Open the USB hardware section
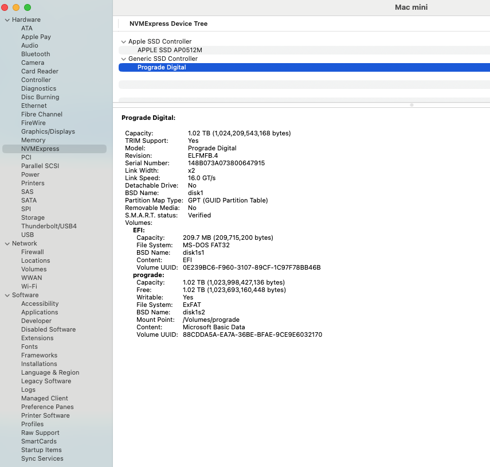This screenshot has height=467, width=490. [x=28, y=235]
